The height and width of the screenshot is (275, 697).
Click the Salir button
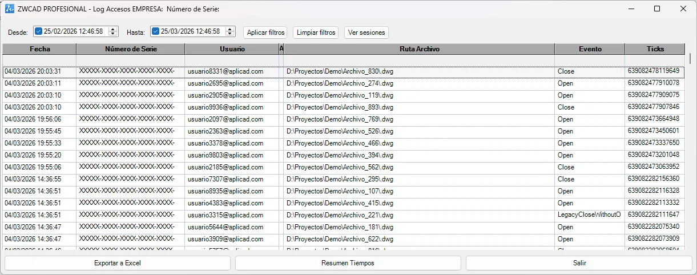click(x=579, y=263)
